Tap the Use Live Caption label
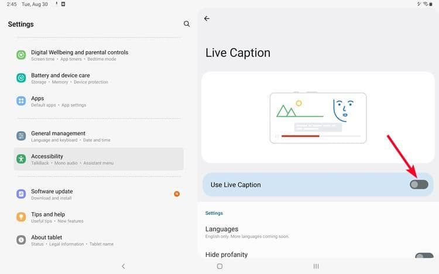This screenshot has width=439, height=274. tap(236, 185)
